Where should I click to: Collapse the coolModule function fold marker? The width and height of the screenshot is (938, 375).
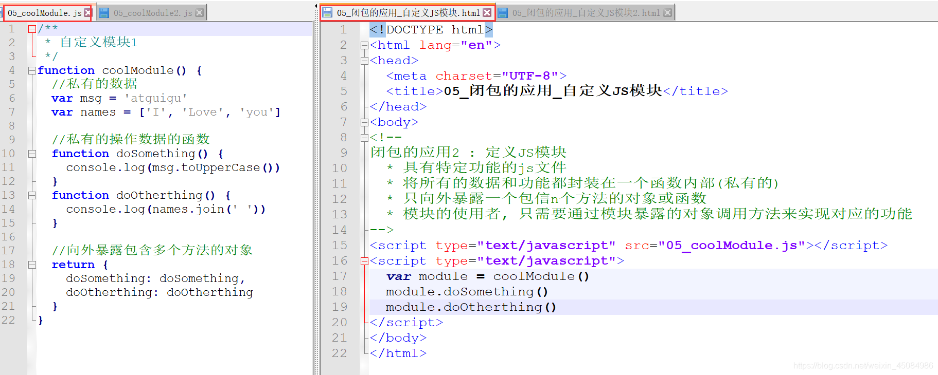click(32, 70)
